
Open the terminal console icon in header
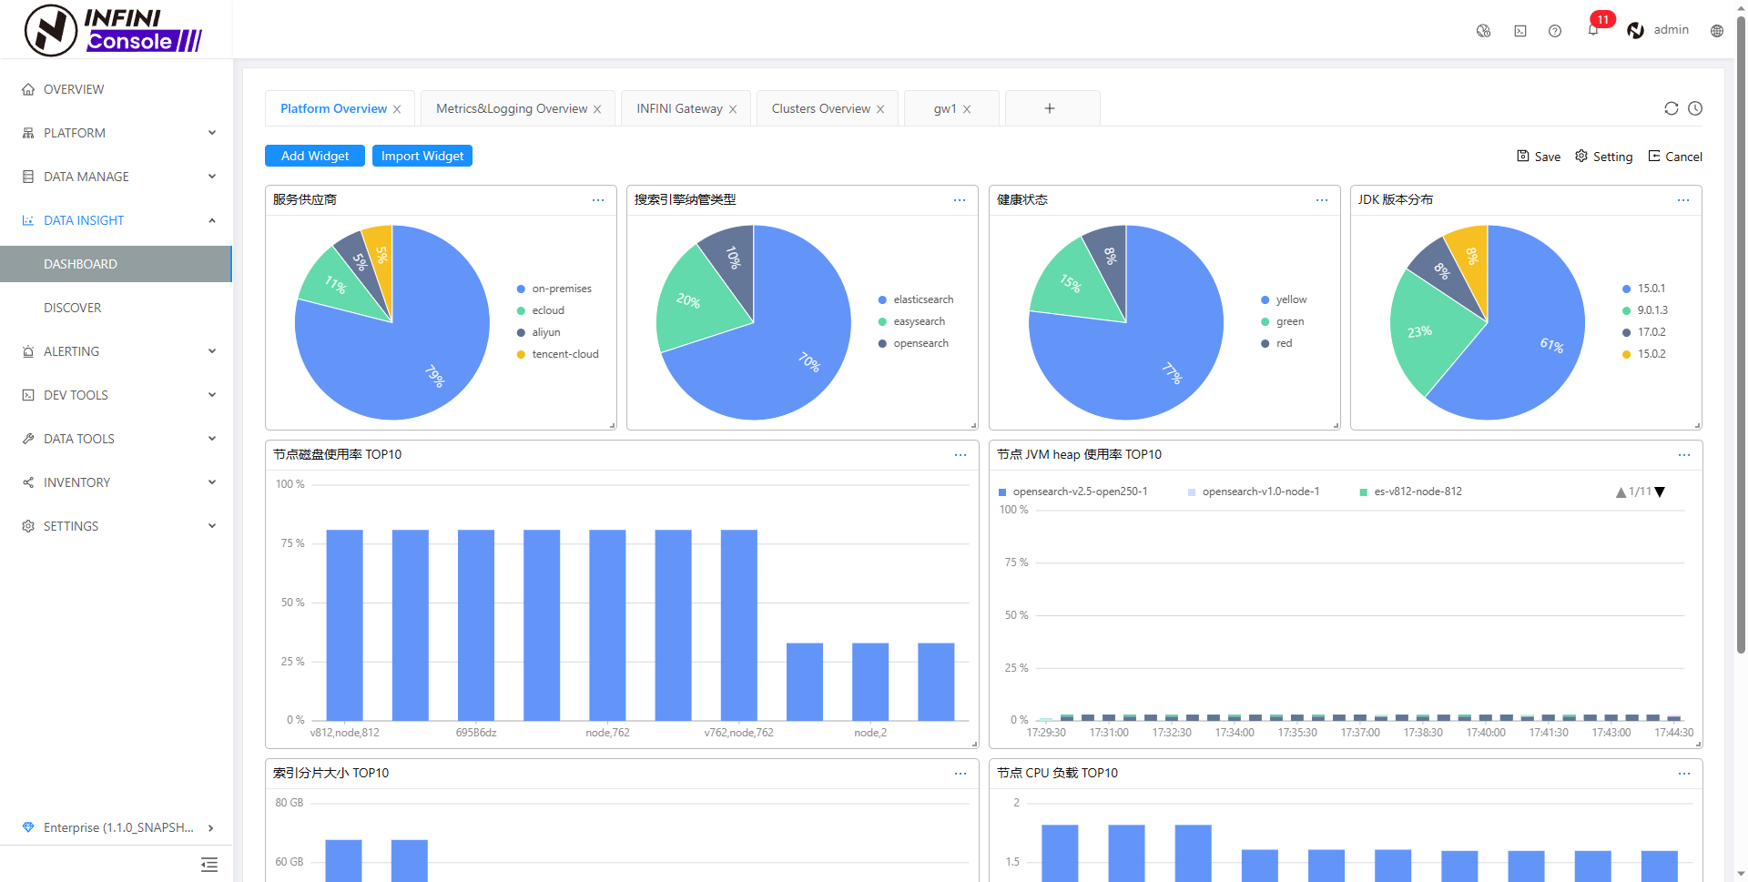pyautogui.click(x=1520, y=31)
